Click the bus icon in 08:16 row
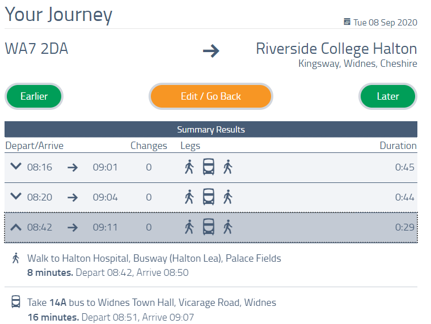The height and width of the screenshot is (324, 431). pyautogui.click(x=209, y=167)
